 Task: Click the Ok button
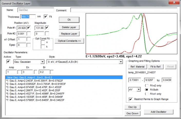click(69, 20)
